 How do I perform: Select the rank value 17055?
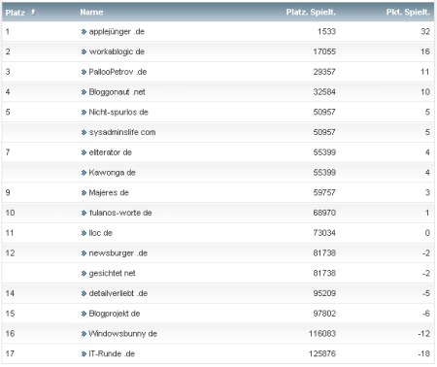click(x=324, y=51)
